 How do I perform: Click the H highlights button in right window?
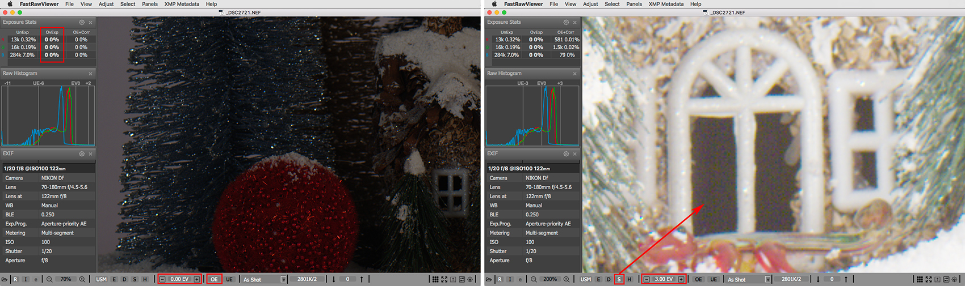[629, 279]
